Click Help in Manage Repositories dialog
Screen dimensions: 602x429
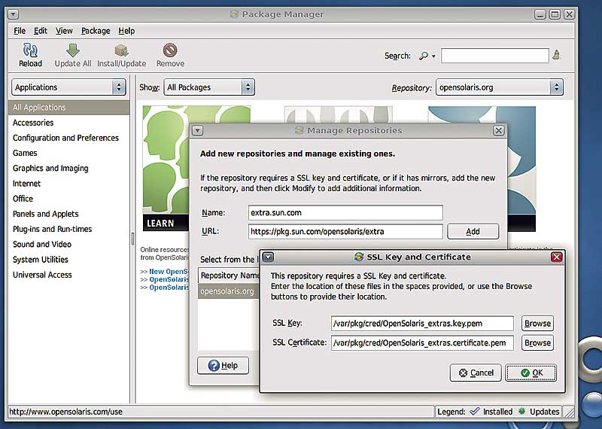pos(223,365)
